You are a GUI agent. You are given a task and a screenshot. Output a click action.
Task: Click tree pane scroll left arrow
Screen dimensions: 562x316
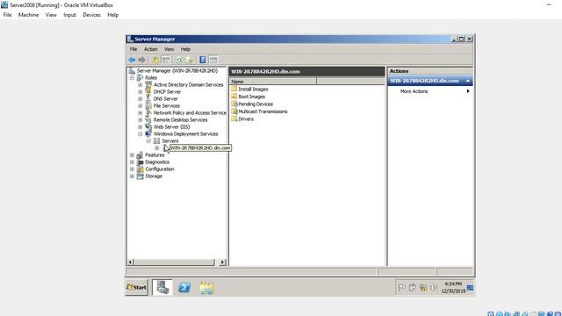pyautogui.click(x=131, y=262)
